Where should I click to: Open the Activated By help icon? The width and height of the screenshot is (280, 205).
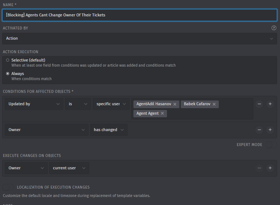tap(274, 28)
